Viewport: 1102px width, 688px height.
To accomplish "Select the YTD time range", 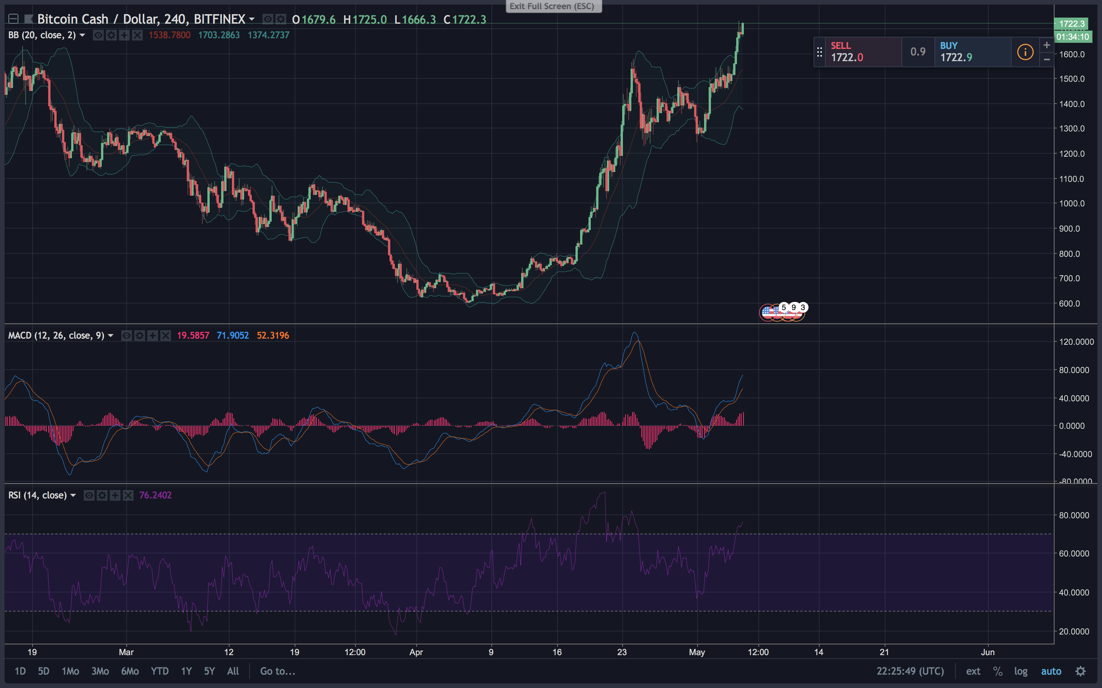I will (160, 671).
